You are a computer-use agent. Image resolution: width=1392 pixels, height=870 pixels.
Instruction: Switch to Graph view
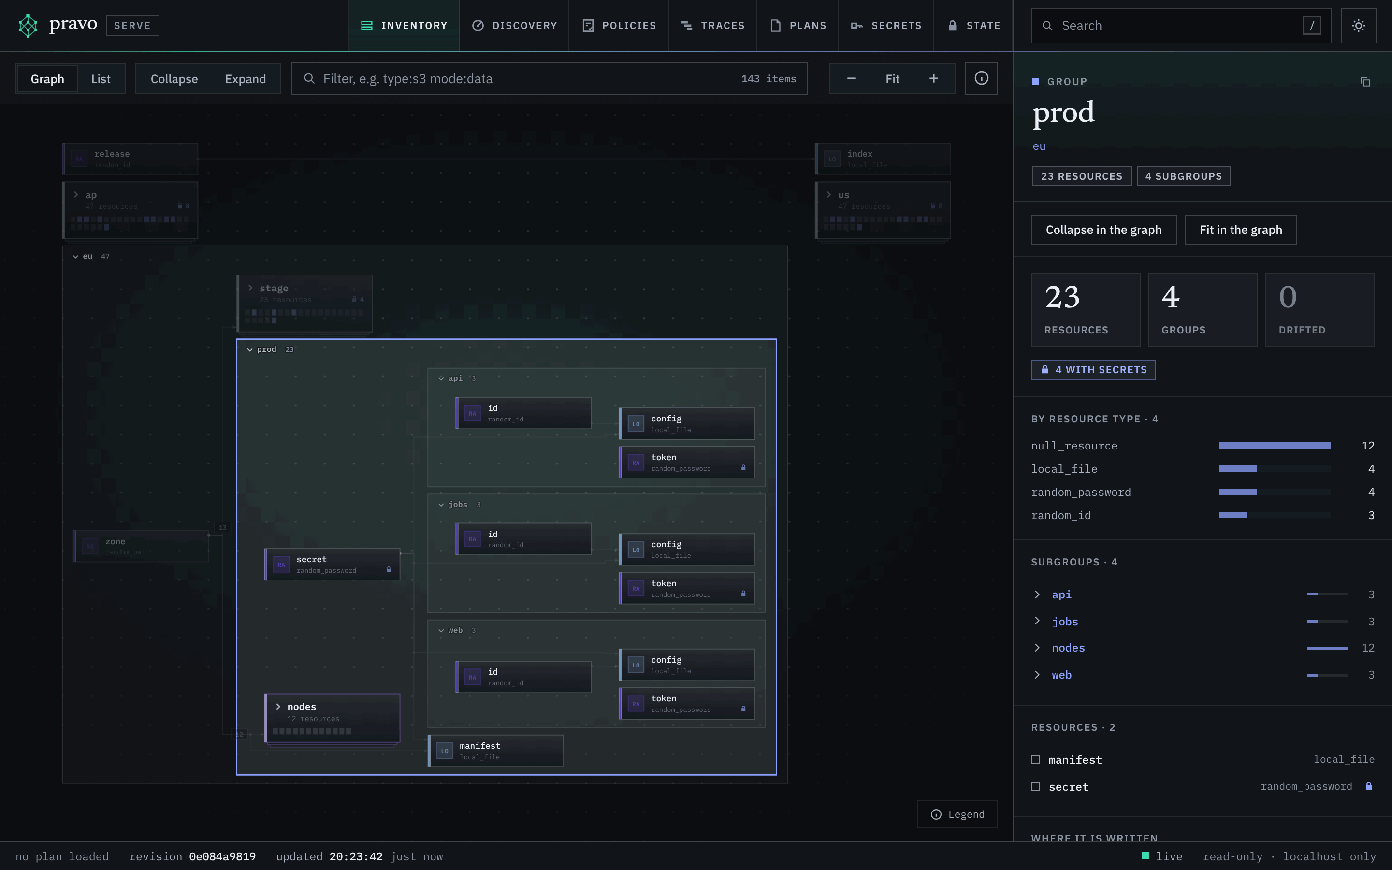(x=47, y=79)
